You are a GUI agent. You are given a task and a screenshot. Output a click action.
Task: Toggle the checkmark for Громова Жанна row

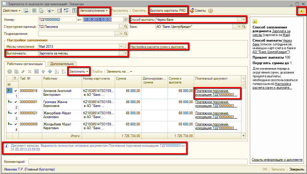[x=16, y=102]
